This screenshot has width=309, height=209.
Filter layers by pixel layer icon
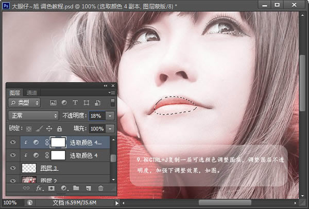(53, 103)
